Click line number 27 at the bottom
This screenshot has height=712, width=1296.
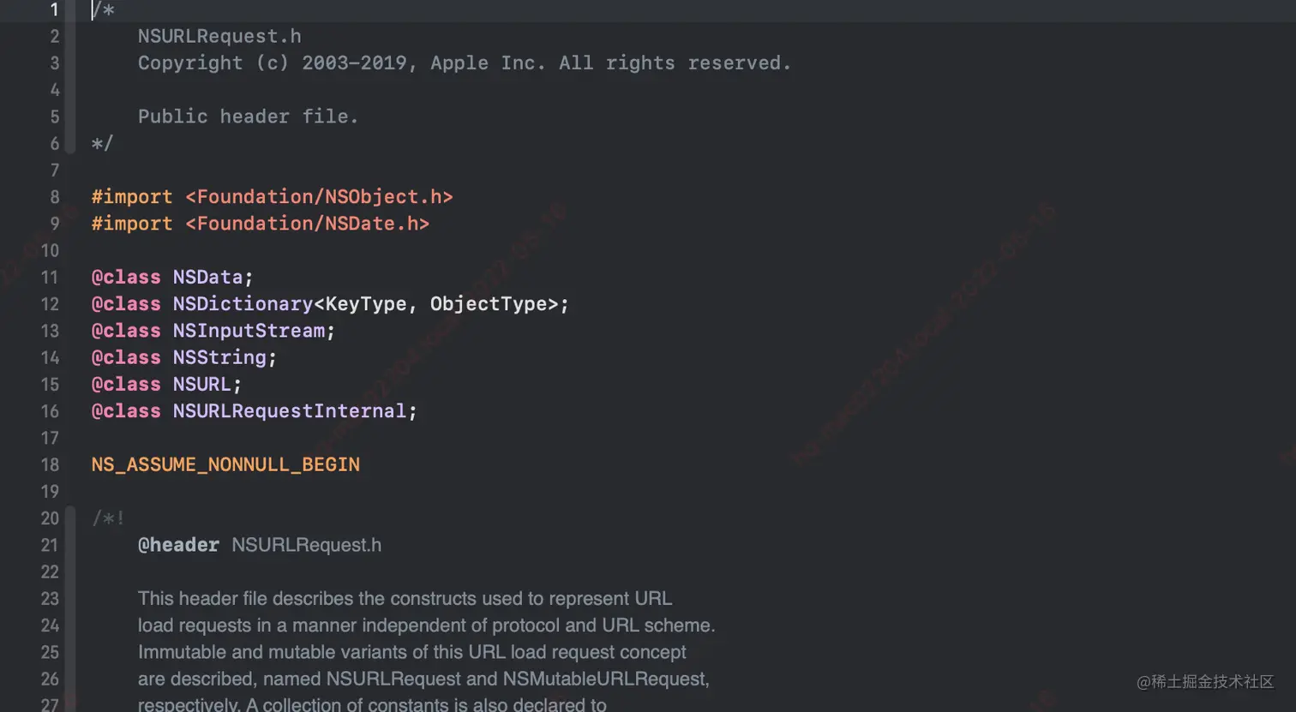[x=50, y=705]
